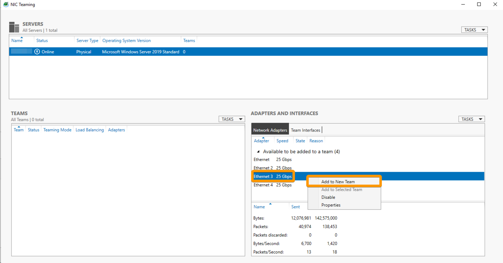Open Adapters and Interfaces TASKS dropdown
The image size is (503, 263).
click(471, 119)
